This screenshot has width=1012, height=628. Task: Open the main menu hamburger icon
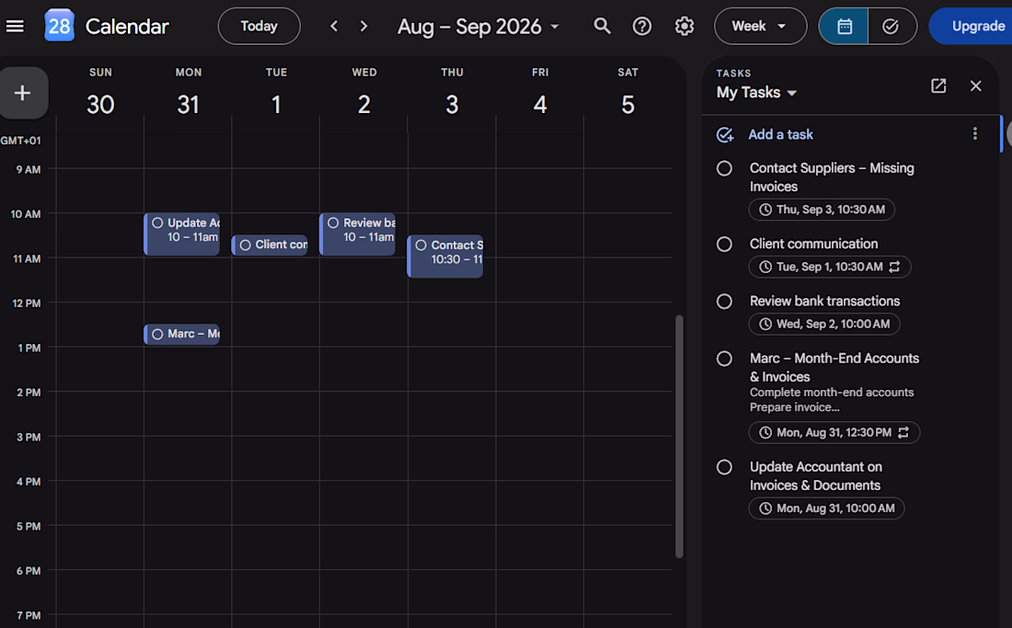(15, 27)
